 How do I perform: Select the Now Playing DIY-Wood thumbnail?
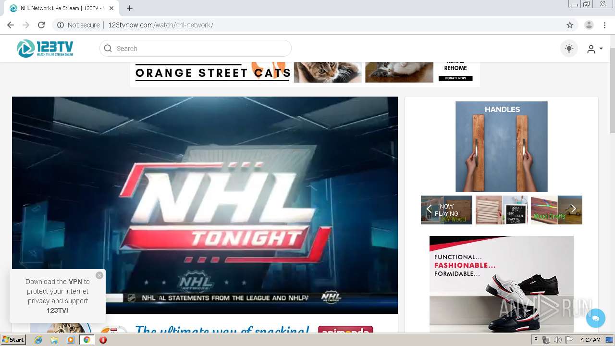point(446,210)
